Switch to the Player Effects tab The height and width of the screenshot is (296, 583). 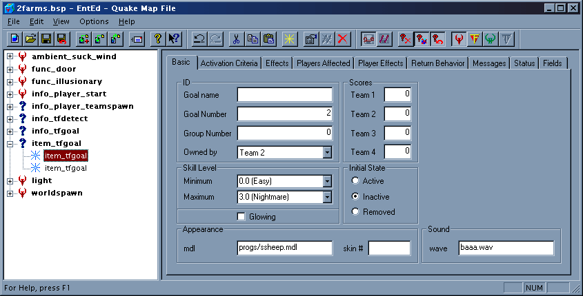[x=381, y=63]
